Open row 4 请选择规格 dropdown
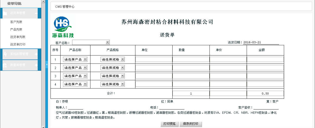The height and width of the screenshot is (128, 315). pos(113,84)
